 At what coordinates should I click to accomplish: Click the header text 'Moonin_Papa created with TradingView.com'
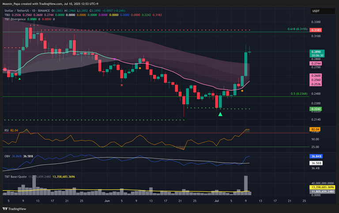(32, 4)
